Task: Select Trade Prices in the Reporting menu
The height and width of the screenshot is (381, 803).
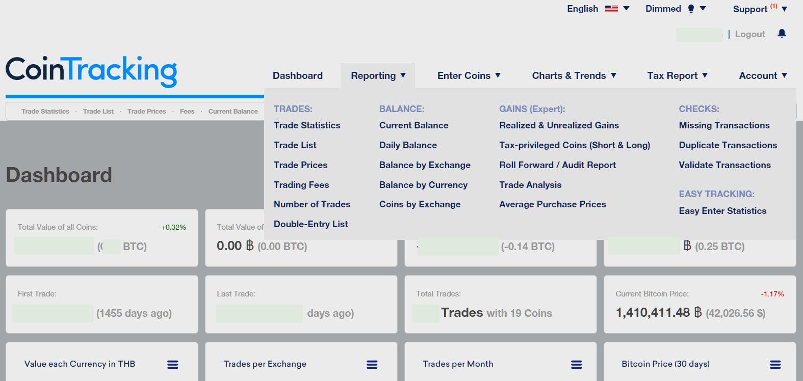Action: pyautogui.click(x=301, y=165)
